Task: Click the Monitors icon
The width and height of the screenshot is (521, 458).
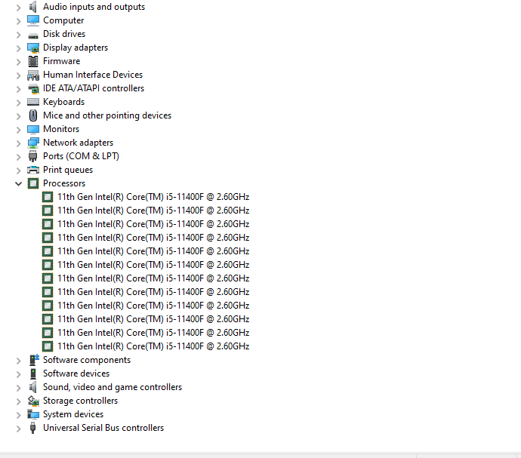Action: 33,129
